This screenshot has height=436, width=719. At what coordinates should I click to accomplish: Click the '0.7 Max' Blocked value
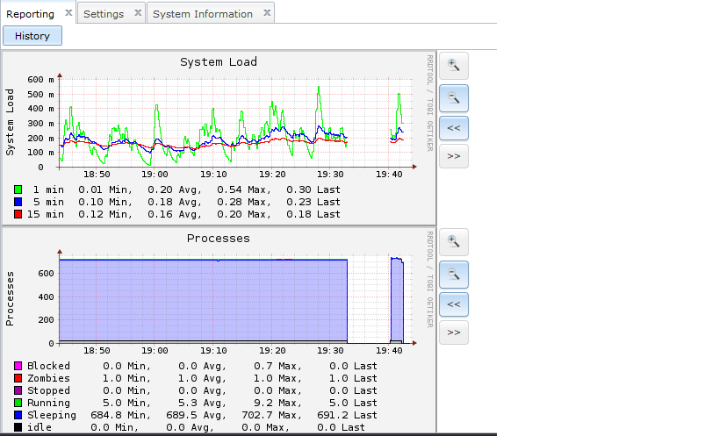tap(278, 366)
